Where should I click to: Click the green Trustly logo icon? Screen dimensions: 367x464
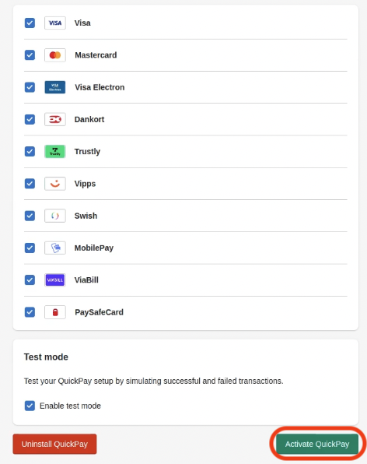tap(55, 152)
